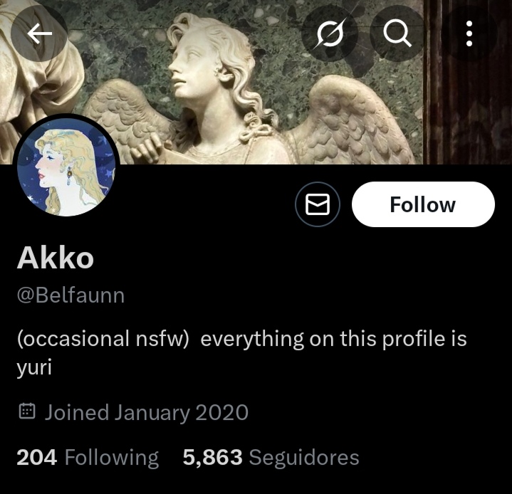The height and width of the screenshot is (494, 512).
Task: Tap the Following label text
Action: click(112, 458)
